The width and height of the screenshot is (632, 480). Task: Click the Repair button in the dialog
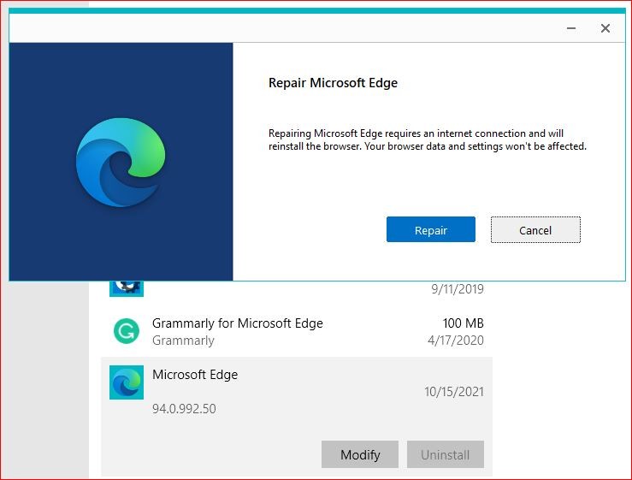[x=430, y=229]
